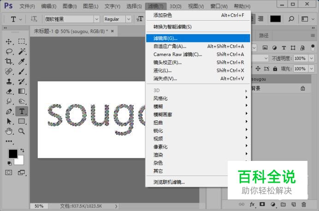Expand the Stylize (风格化) submenu

click(x=198, y=98)
